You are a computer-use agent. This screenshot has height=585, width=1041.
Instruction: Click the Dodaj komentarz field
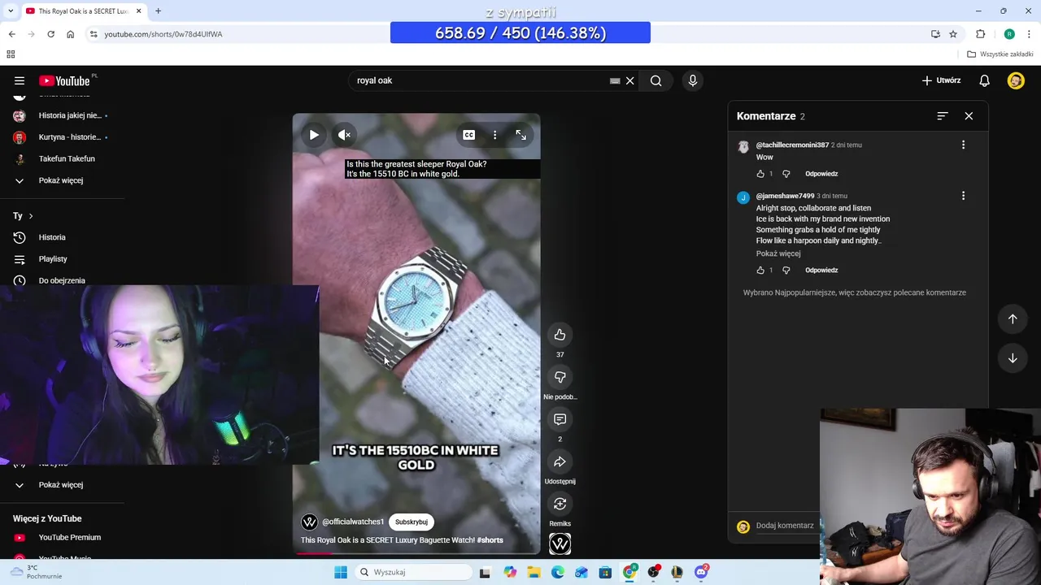point(785,526)
